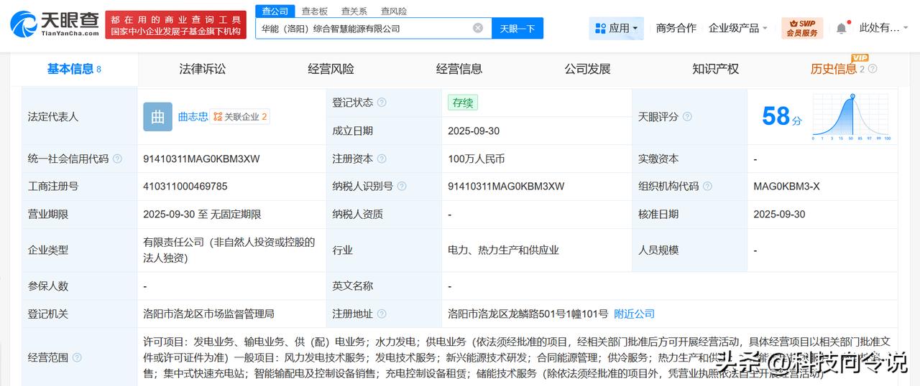Open legal representative 曲志忠's profile
This screenshot has width=920, height=386.
click(x=193, y=116)
